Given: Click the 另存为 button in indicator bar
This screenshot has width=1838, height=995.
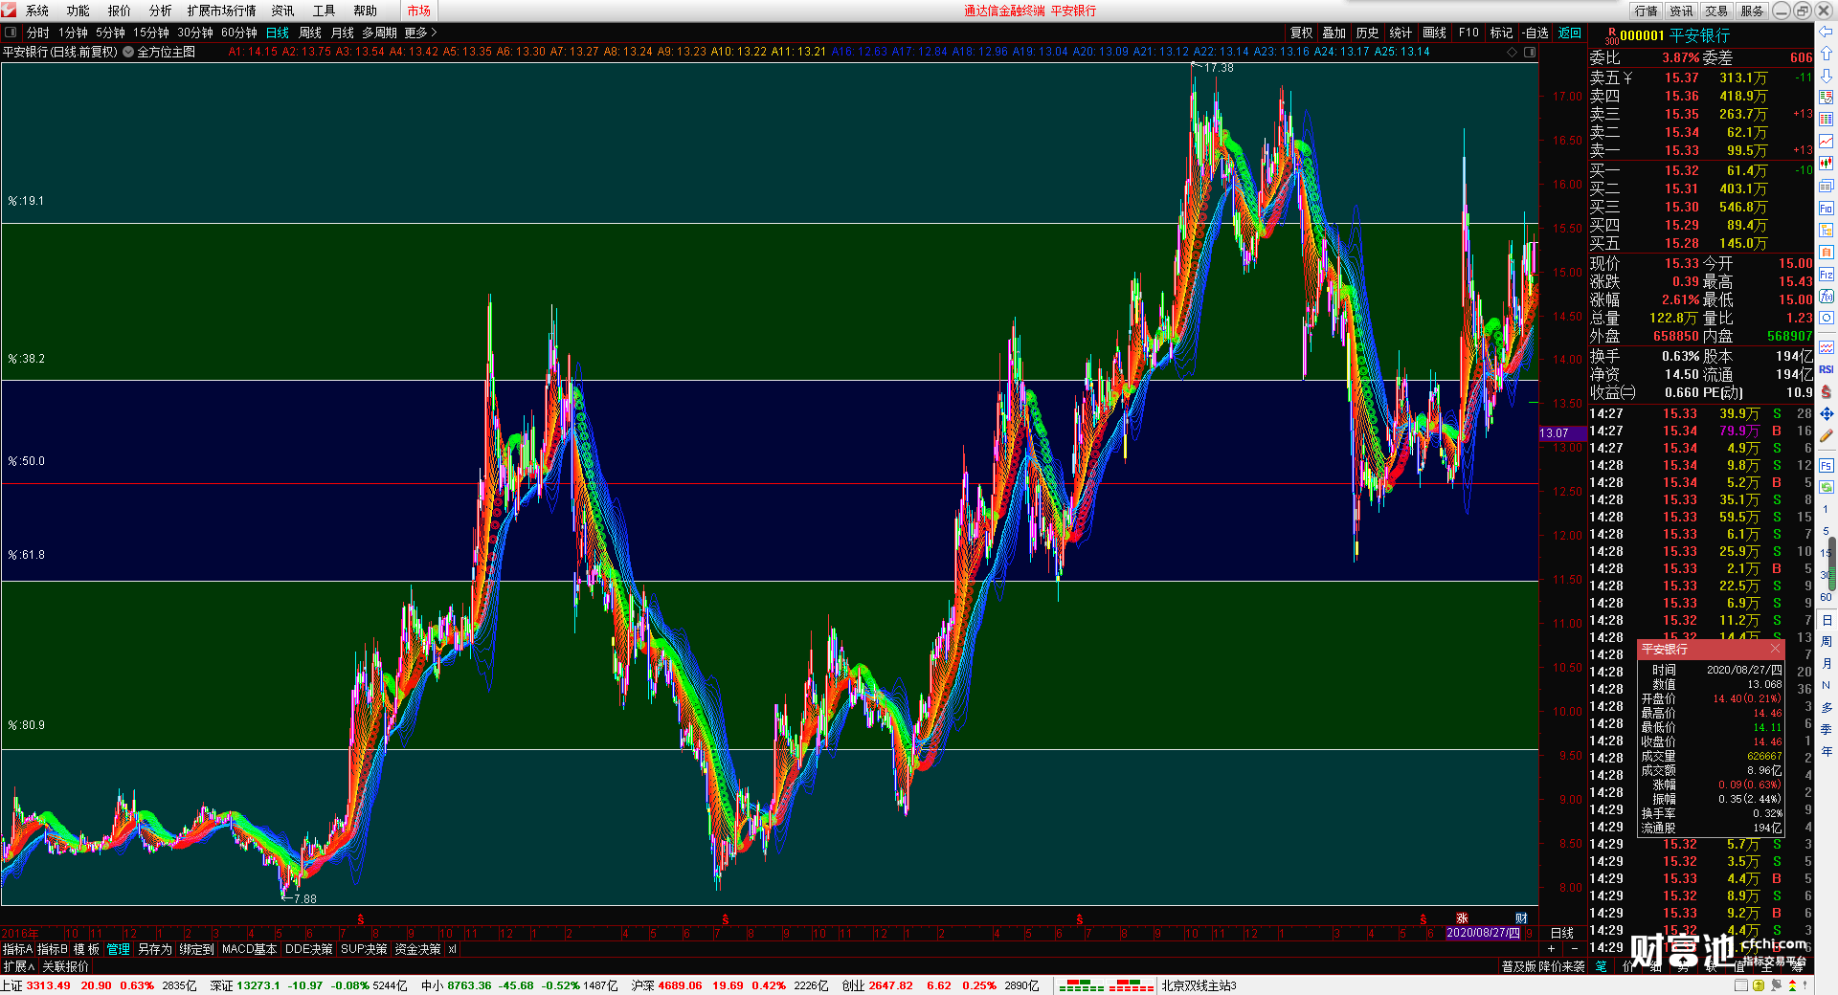Looking at the screenshot, I should [155, 949].
